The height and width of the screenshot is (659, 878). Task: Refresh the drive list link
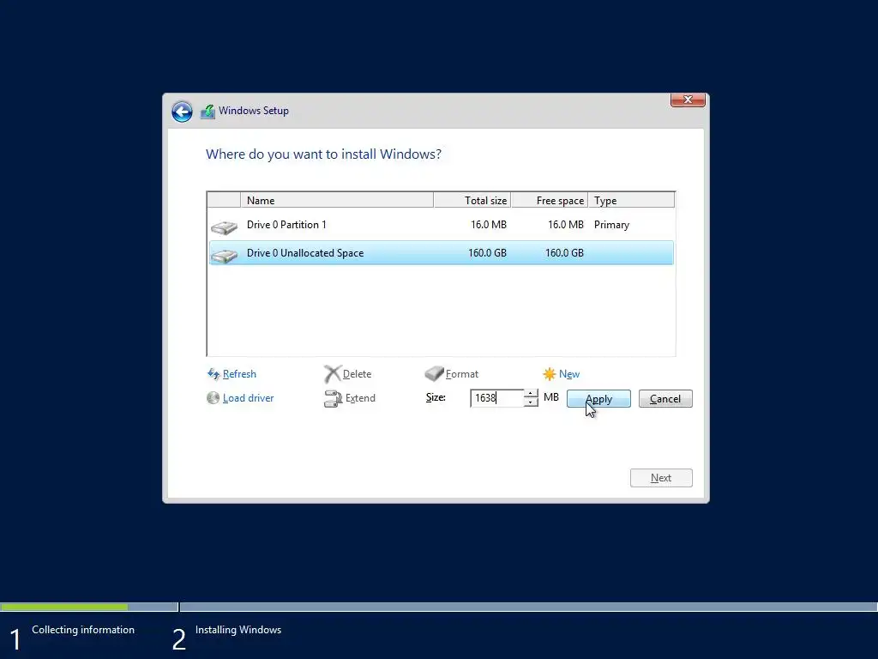239,374
